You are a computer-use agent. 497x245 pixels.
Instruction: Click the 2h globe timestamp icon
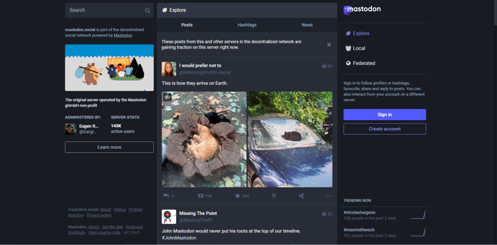point(324,214)
